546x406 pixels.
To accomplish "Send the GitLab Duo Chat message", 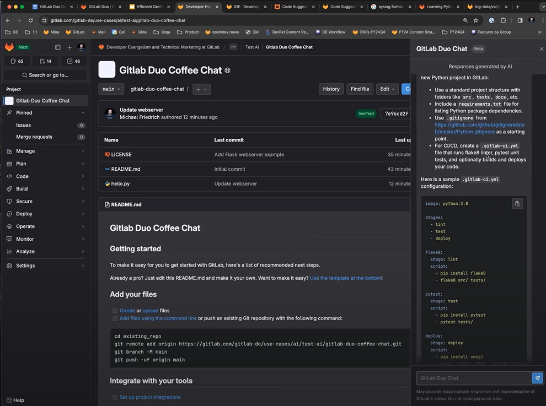I will (x=537, y=378).
